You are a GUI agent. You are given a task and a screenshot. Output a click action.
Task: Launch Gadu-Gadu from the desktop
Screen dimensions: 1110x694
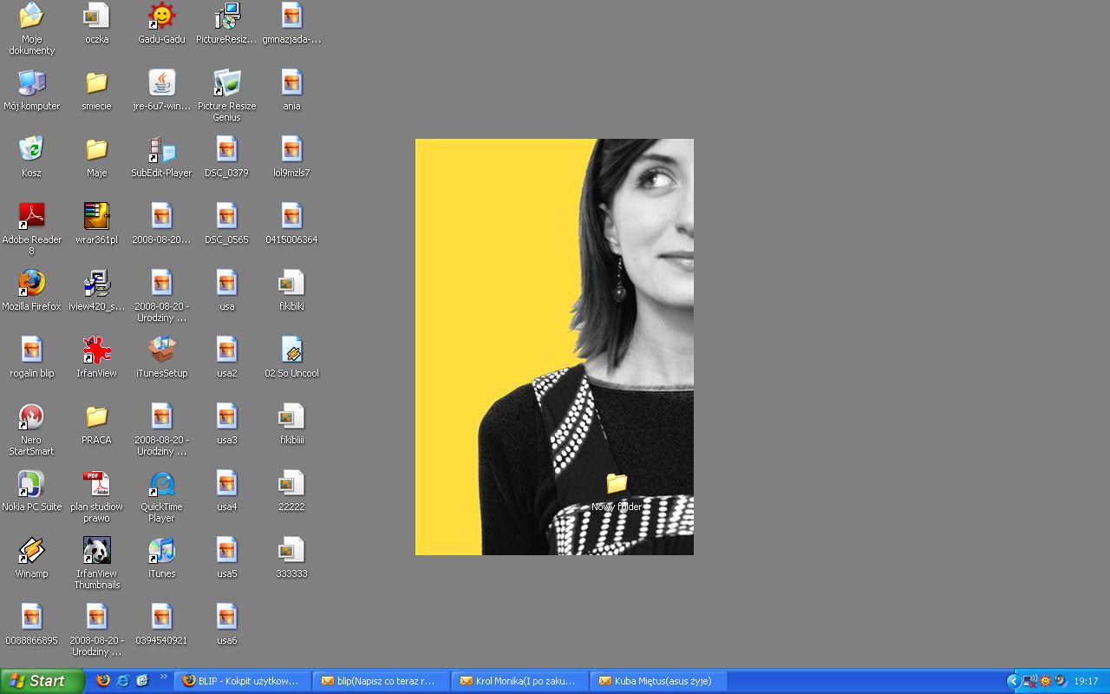pyautogui.click(x=161, y=16)
